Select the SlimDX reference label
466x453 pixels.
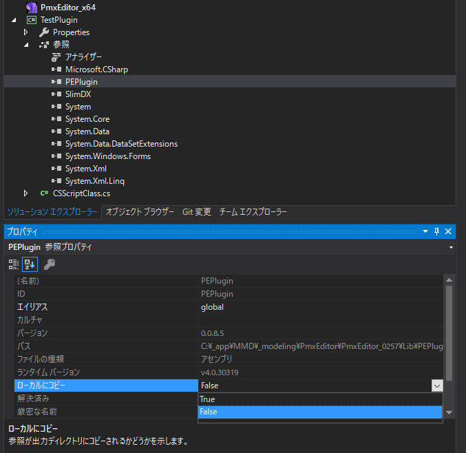coord(78,94)
